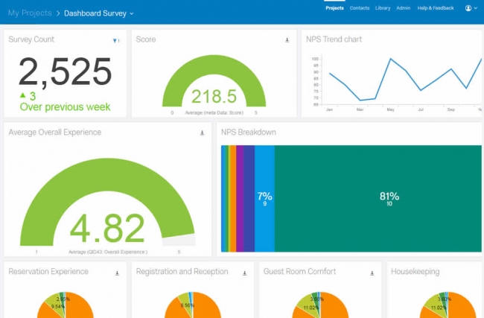Viewport: 484px width, 318px height.
Task: Click the May peak on NPS Trend chart
Action: (390, 59)
